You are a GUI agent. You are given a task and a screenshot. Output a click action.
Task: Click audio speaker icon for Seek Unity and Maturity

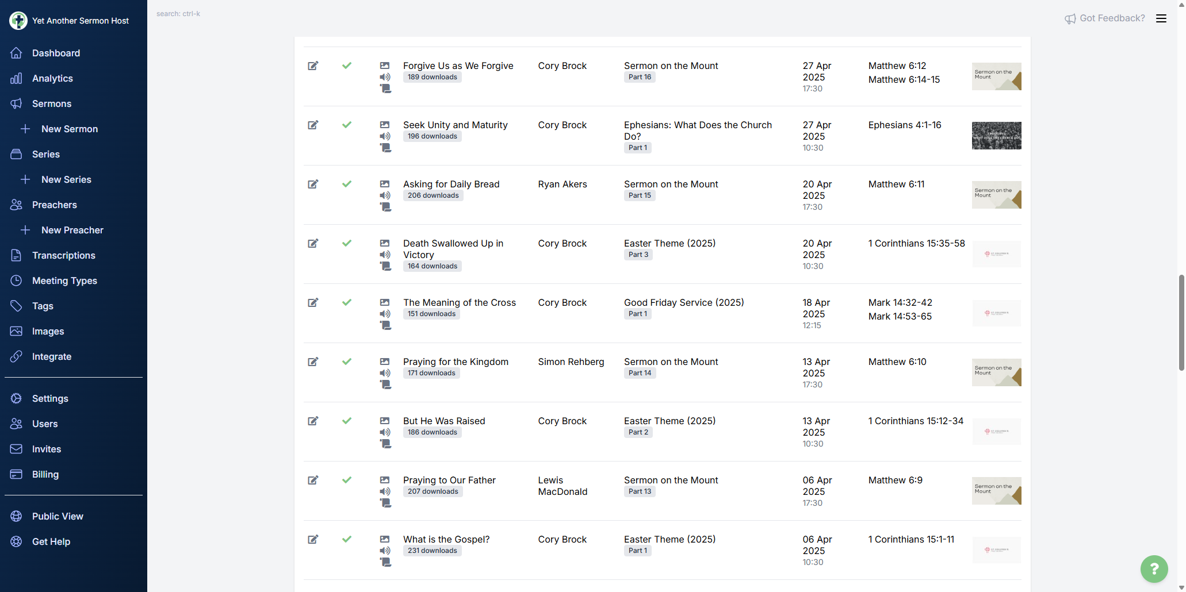pyautogui.click(x=385, y=136)
